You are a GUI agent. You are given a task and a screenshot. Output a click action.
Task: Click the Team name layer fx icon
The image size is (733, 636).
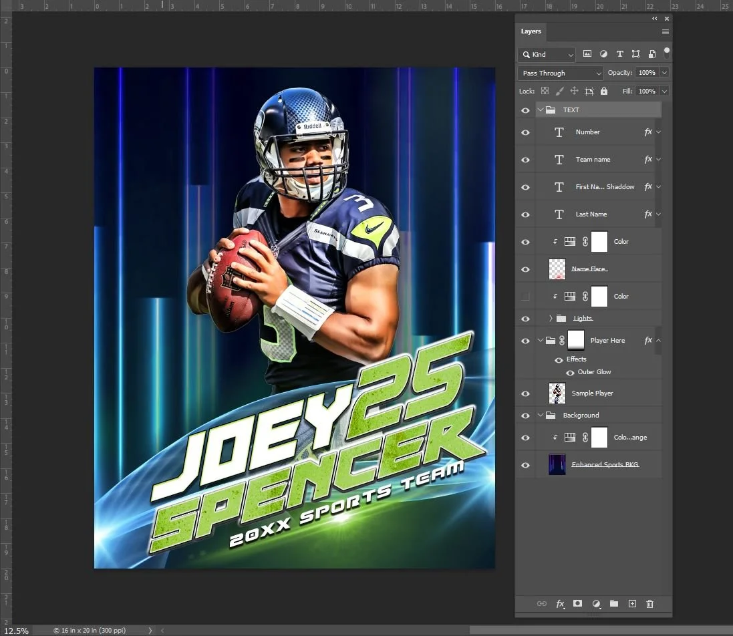(x=648, y=160)
